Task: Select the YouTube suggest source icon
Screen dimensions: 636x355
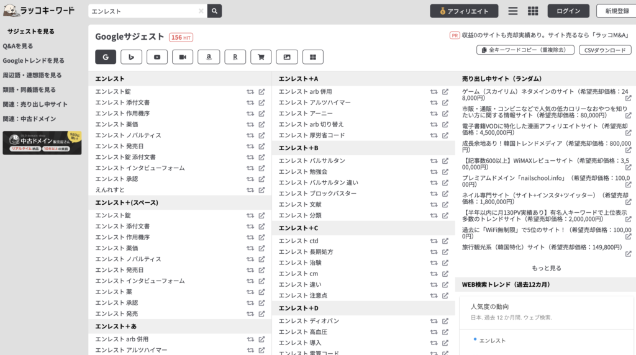Action: (157, 57)
